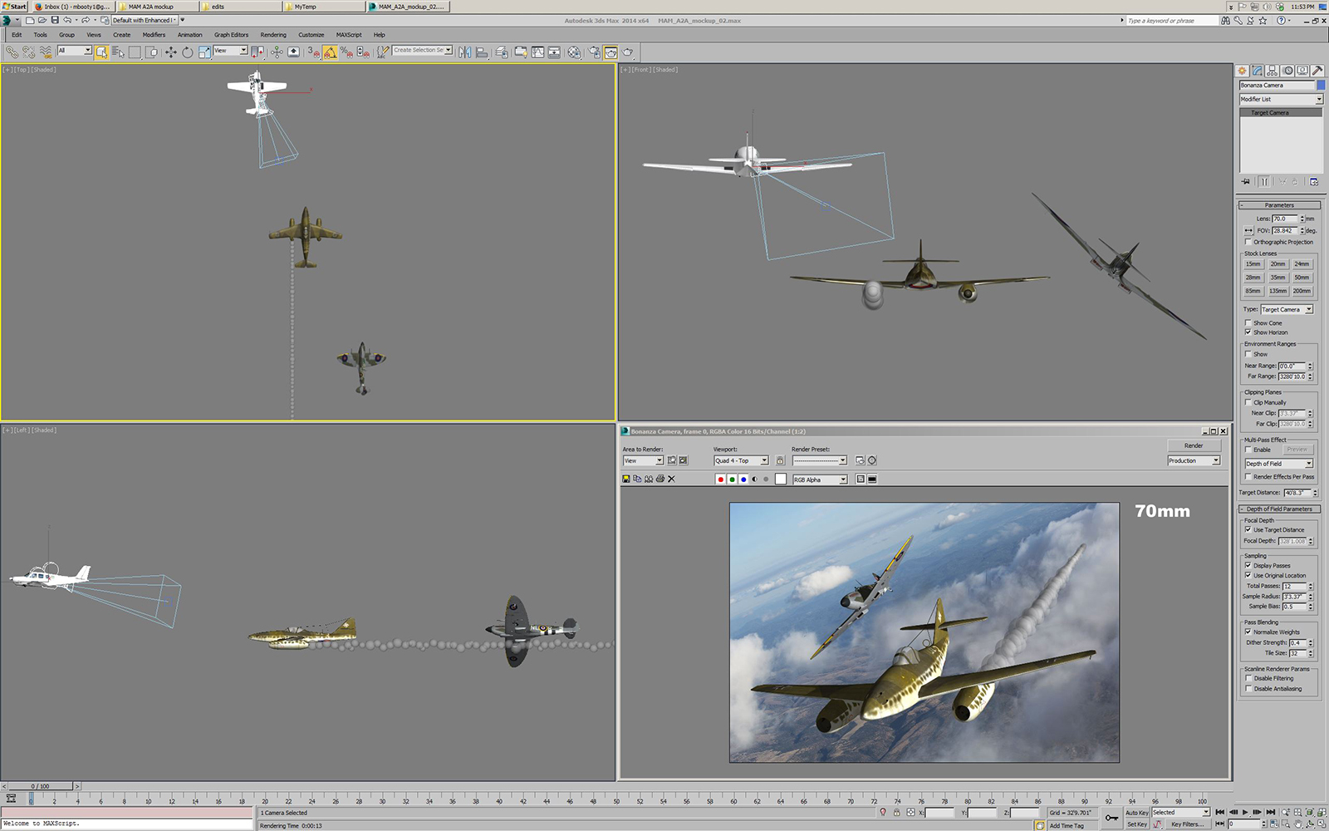Click the Lens value input field
The width and height of the screenshot is (1329, 831).
(1284, 219)
